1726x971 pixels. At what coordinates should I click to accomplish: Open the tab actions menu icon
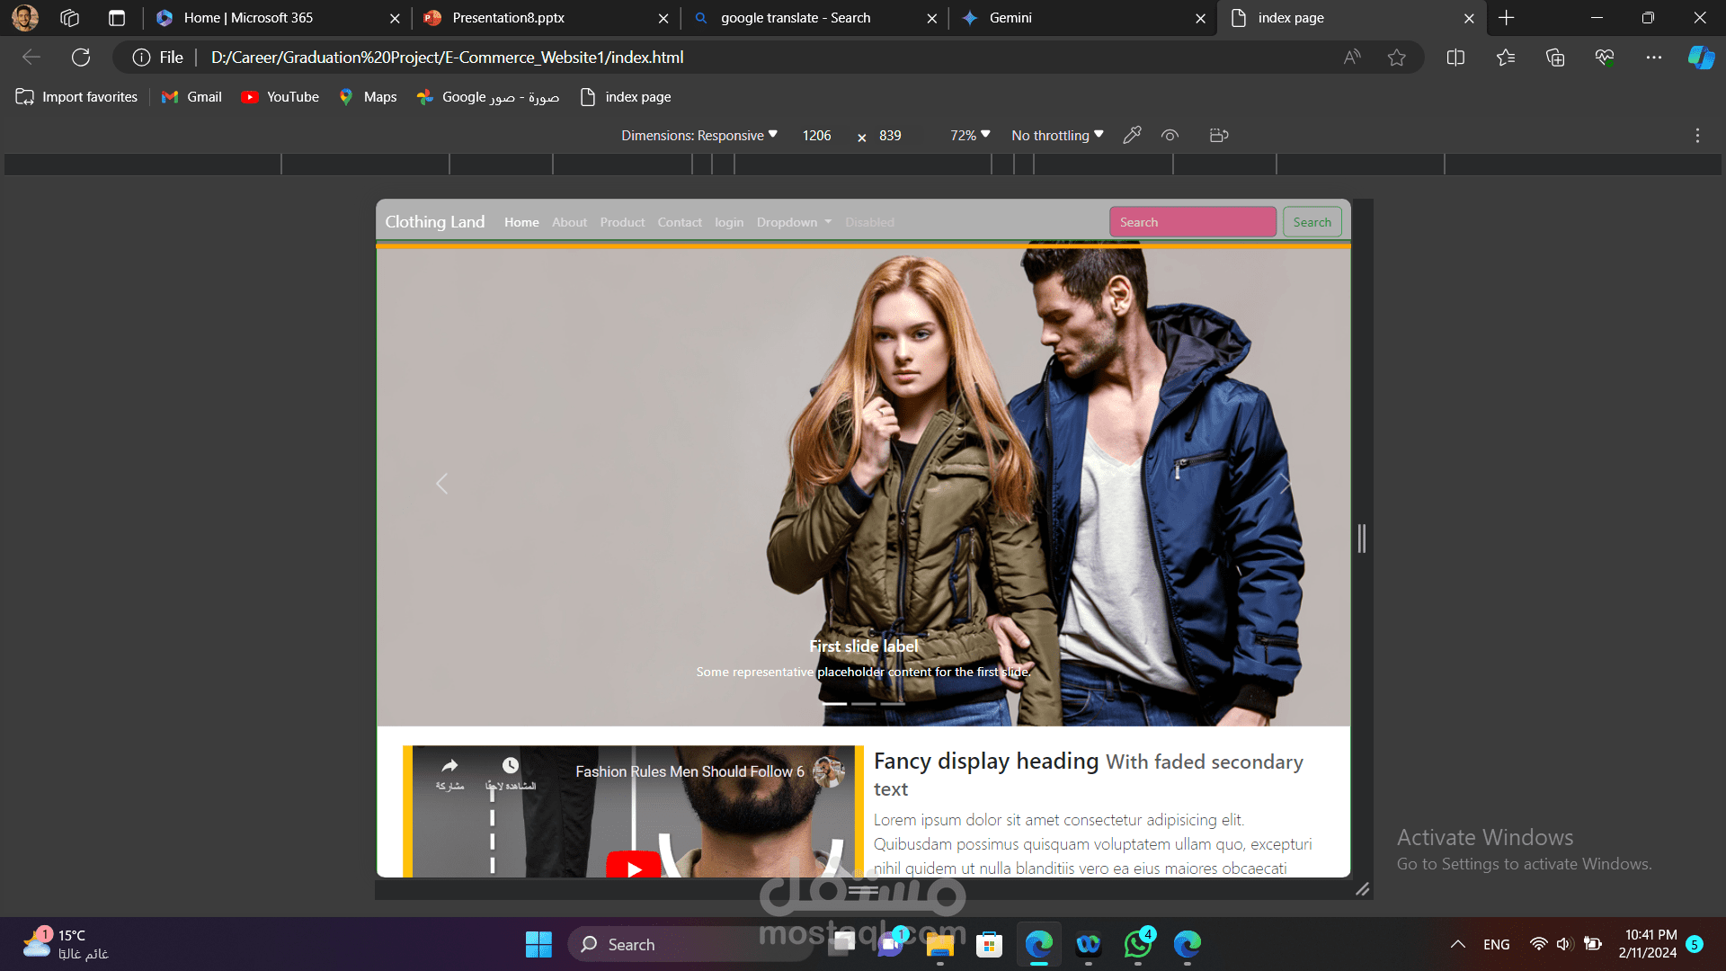[x=117, y=18]
